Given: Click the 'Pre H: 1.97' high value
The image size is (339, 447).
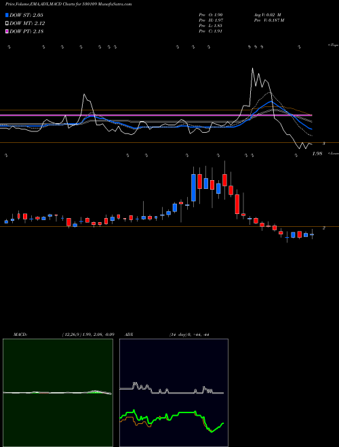Looking at the screenshot, I should 211,20.
